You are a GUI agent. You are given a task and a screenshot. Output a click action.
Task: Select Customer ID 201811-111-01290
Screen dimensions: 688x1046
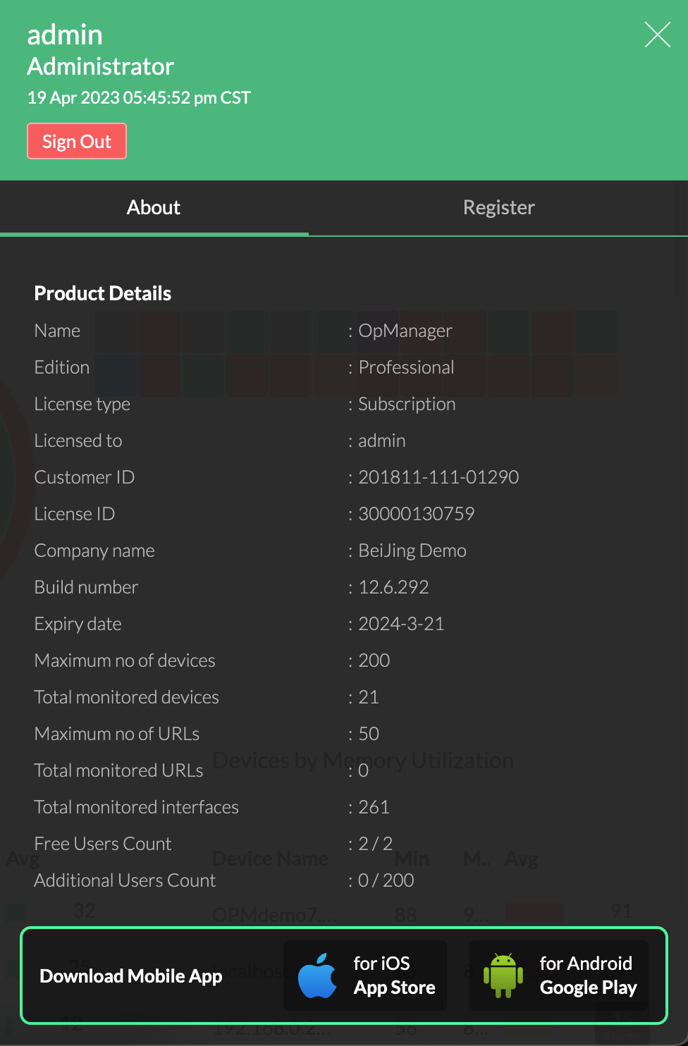(x=438, y=477)
